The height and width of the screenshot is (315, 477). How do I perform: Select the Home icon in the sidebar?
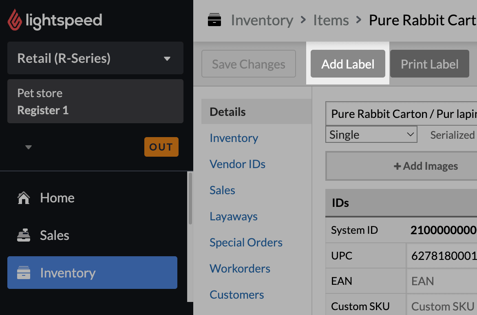(x=24, y=198)
